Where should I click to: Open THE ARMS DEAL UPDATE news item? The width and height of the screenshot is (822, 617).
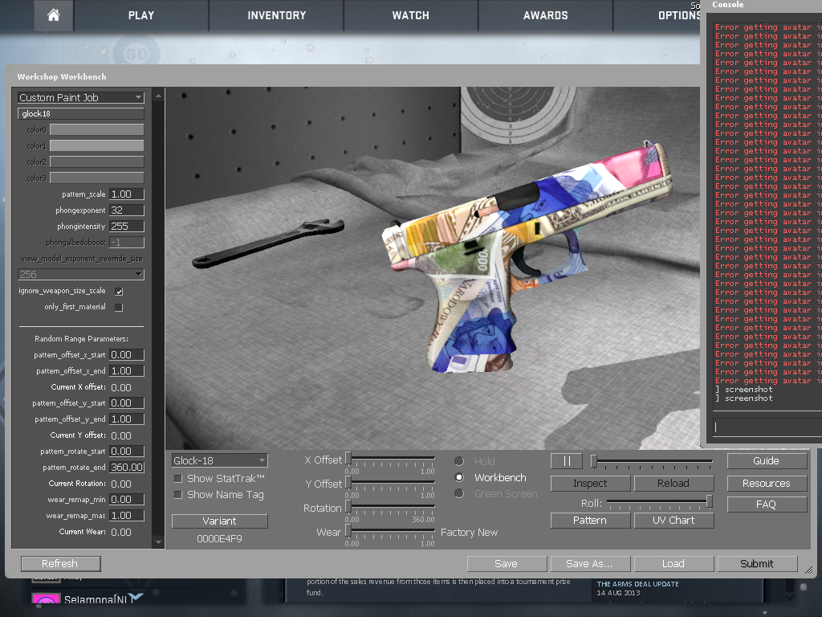[637, 584]
